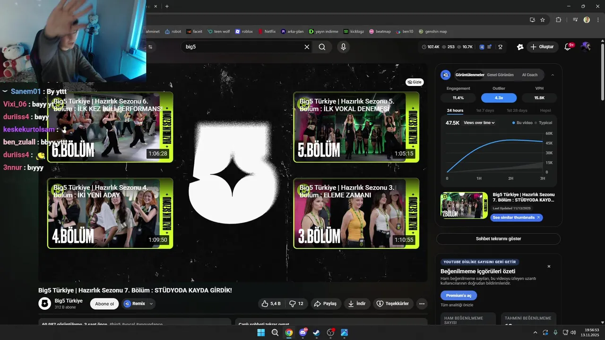Screen dimensions: 605x340
Task: Open the faceit bookmark
Action: point(194,32)
